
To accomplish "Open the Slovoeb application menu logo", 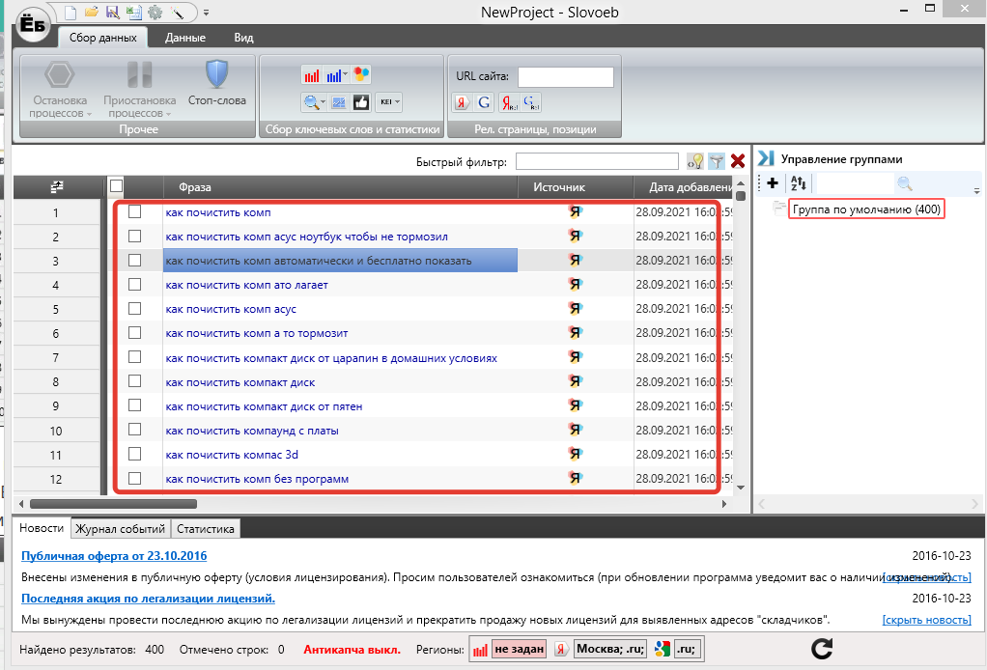I will [32, 25].
